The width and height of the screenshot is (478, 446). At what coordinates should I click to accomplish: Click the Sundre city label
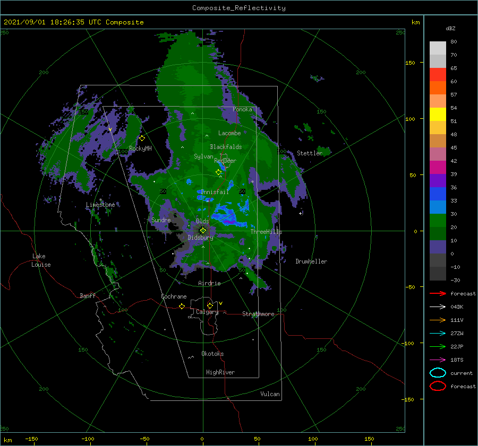tap(161, 220)
